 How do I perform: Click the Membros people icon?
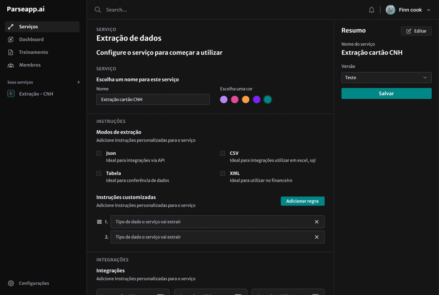pos(11,65)
